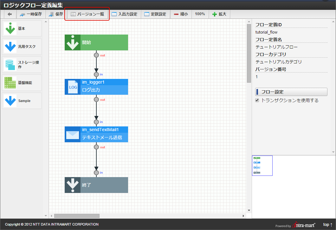
Task: Click the 縮小 zoom out icon
Action: pos(180,14)
